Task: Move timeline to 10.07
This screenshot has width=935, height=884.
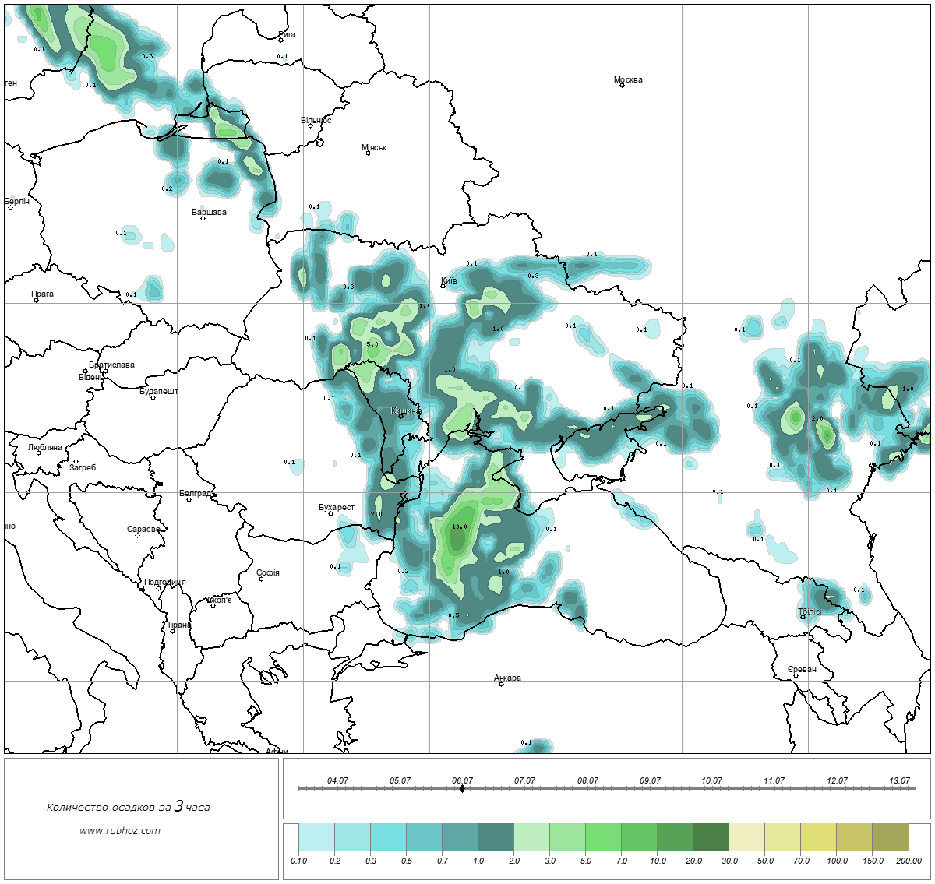Action: [x=711, y=781]
